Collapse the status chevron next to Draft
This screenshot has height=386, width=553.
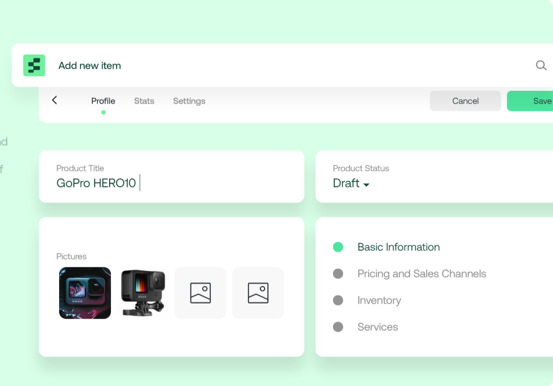(x=367, y=185)
